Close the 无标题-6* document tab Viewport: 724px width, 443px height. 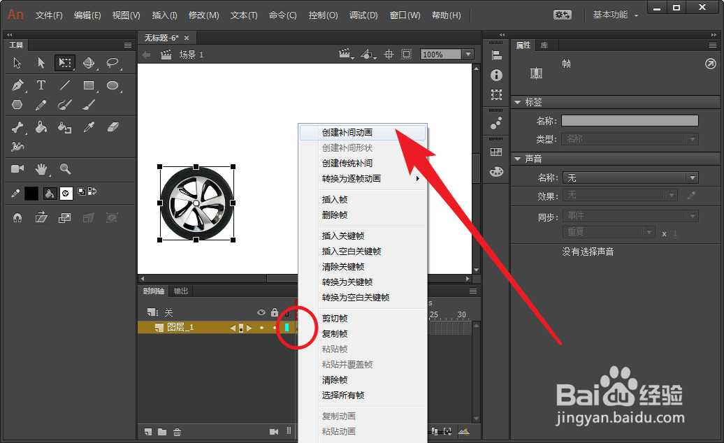(187, 38)
